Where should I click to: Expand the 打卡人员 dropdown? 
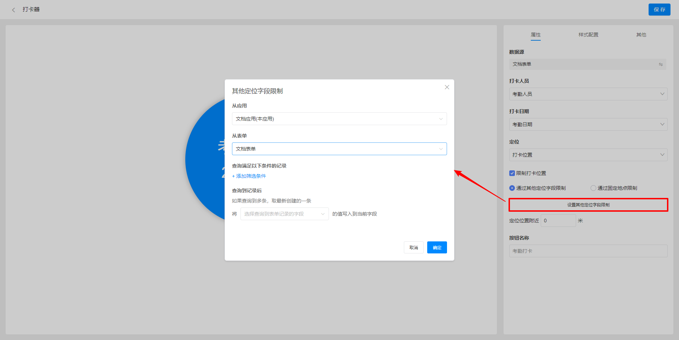(588, 94)
